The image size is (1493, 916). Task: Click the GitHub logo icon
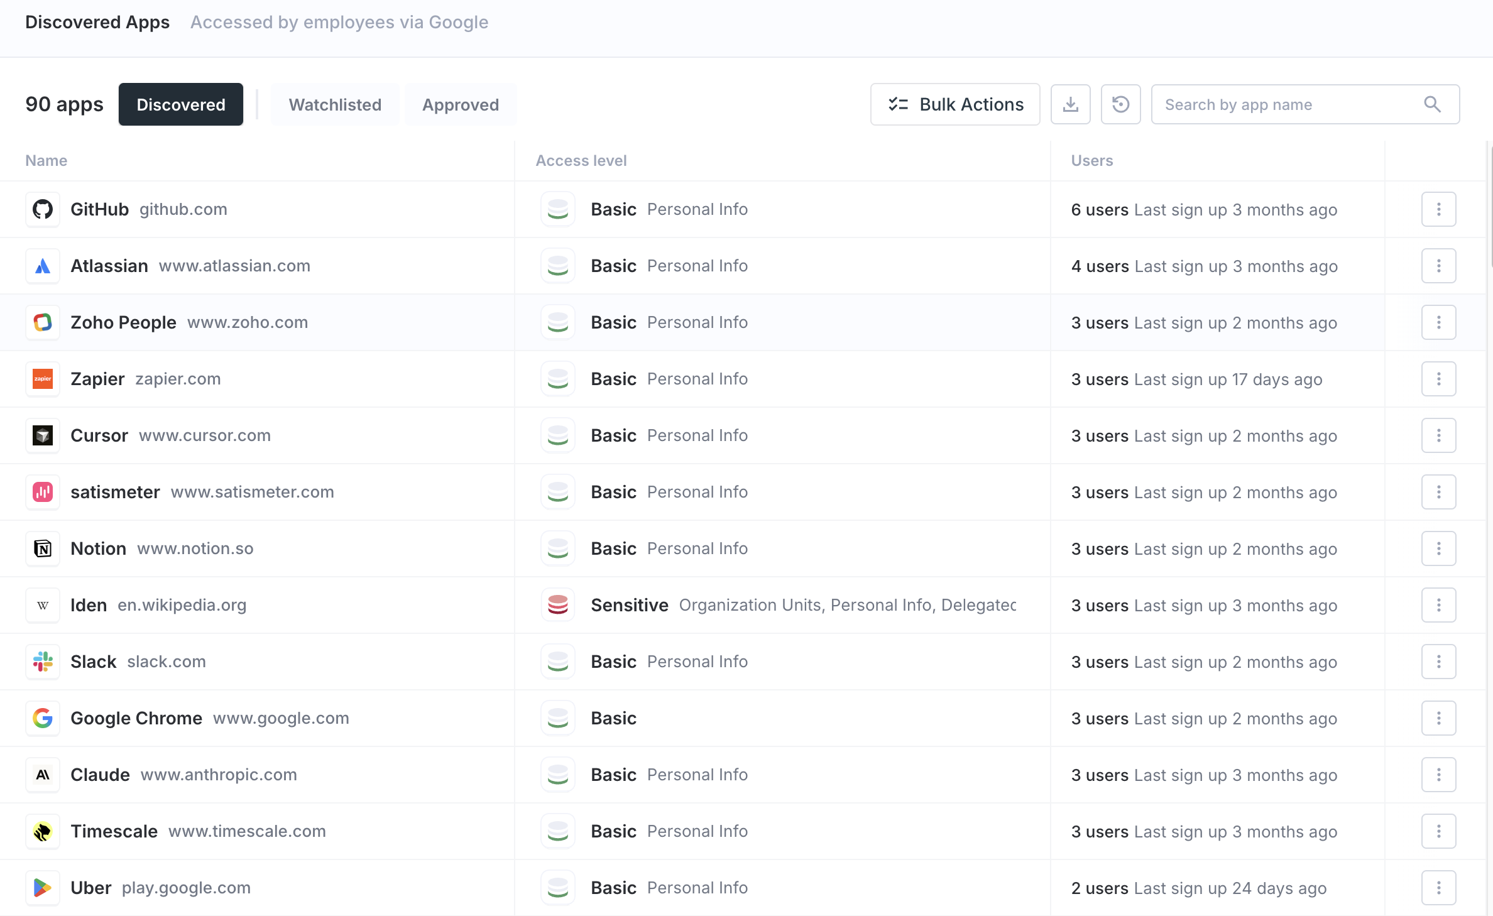[x=43, y=209]
